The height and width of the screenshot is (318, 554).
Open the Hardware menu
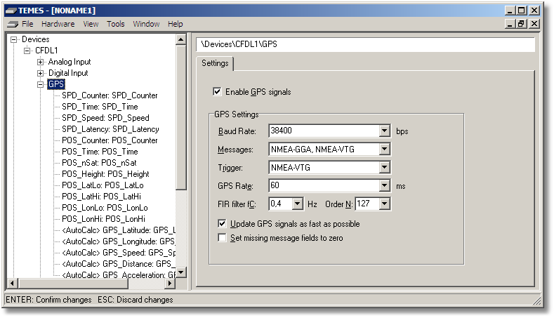pyautogui.click(x=58, y=24)
